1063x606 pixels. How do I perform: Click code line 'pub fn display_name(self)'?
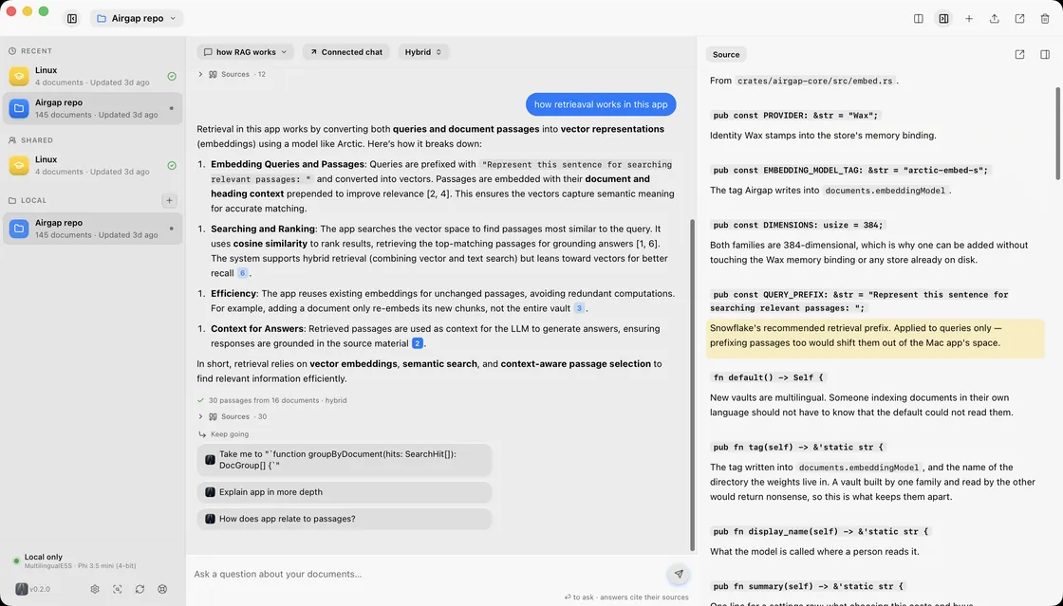(820, 531)
